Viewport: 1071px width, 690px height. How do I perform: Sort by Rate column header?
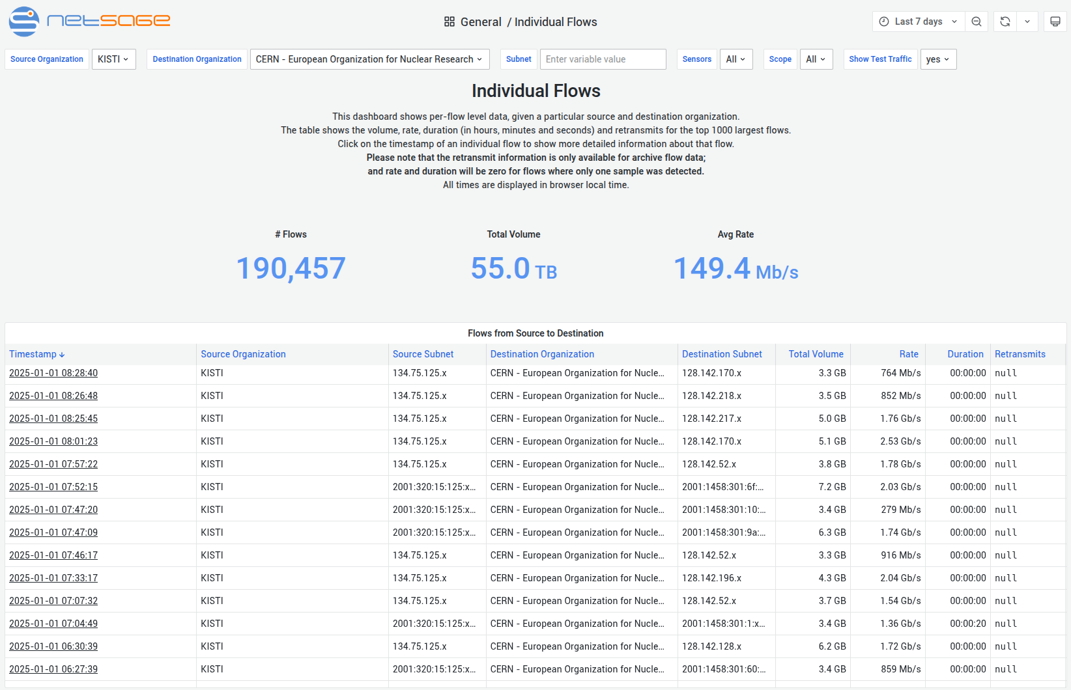[909, 354]
